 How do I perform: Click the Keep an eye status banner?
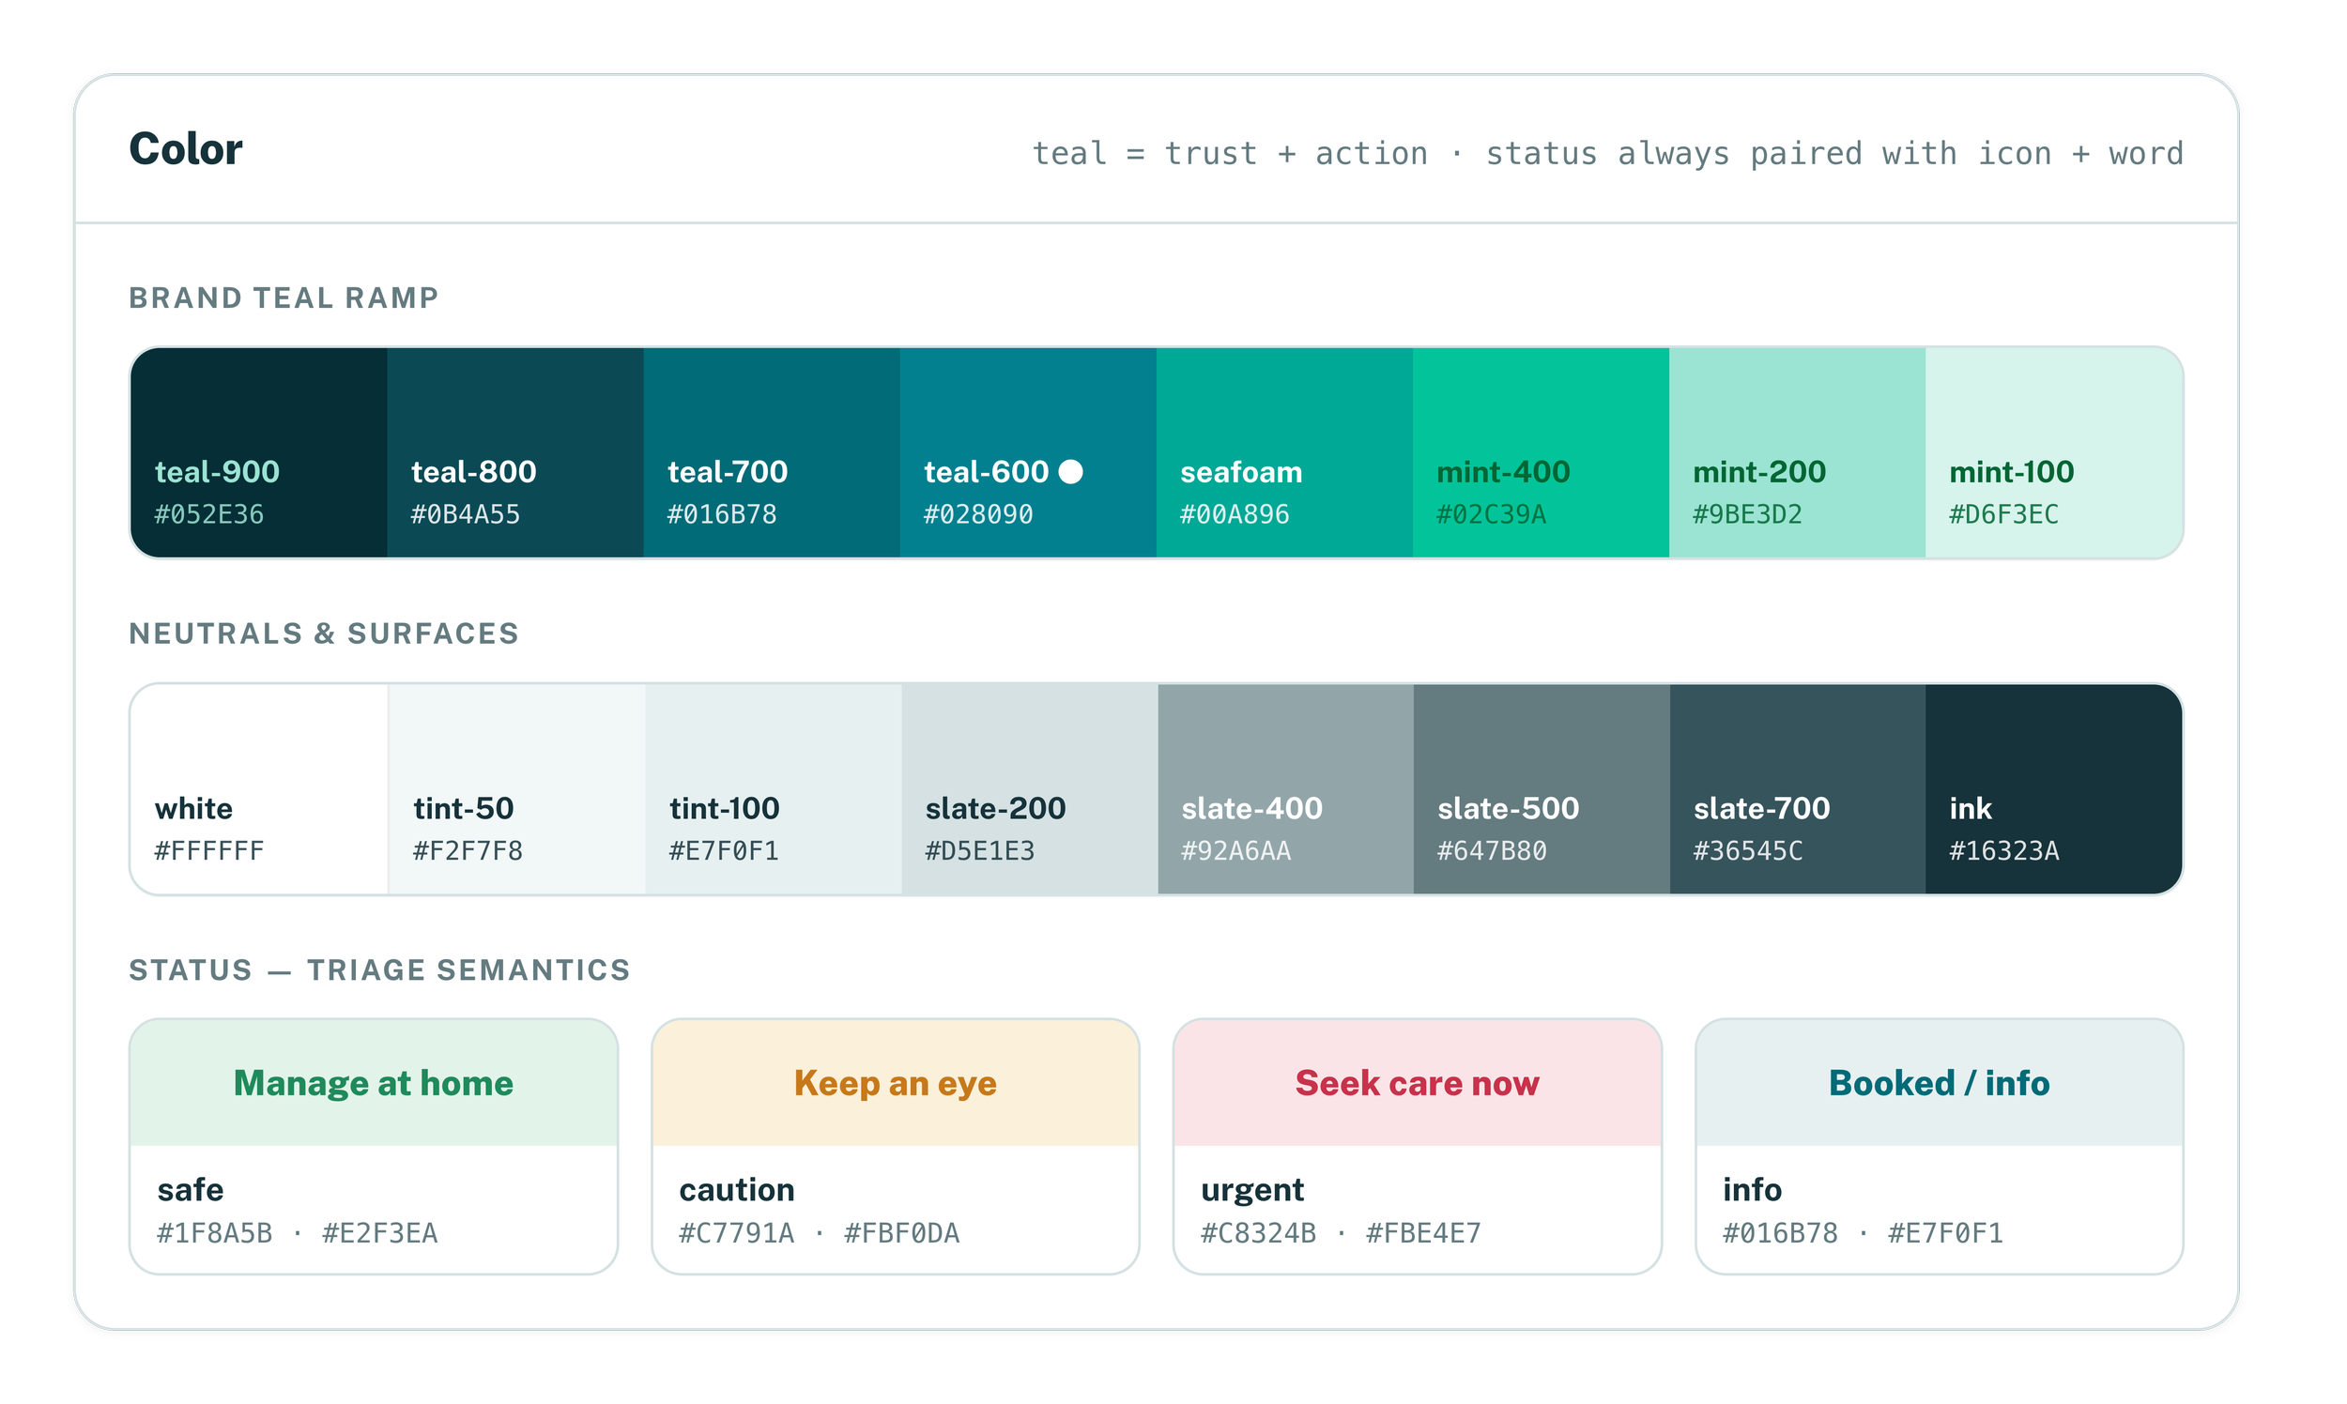[896, 1083]
